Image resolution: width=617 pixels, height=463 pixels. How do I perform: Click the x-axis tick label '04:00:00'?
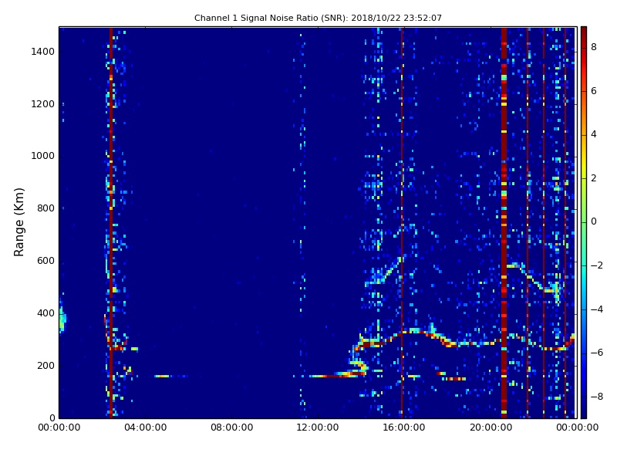click(145, 428)
